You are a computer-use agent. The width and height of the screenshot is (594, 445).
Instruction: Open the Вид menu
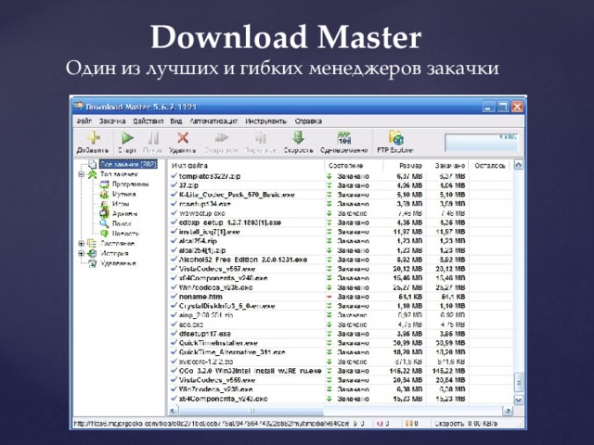pos(176,121)
